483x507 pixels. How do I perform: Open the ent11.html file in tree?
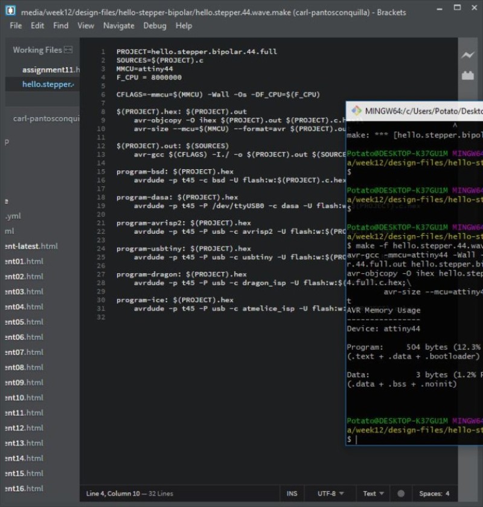[24, 413]
